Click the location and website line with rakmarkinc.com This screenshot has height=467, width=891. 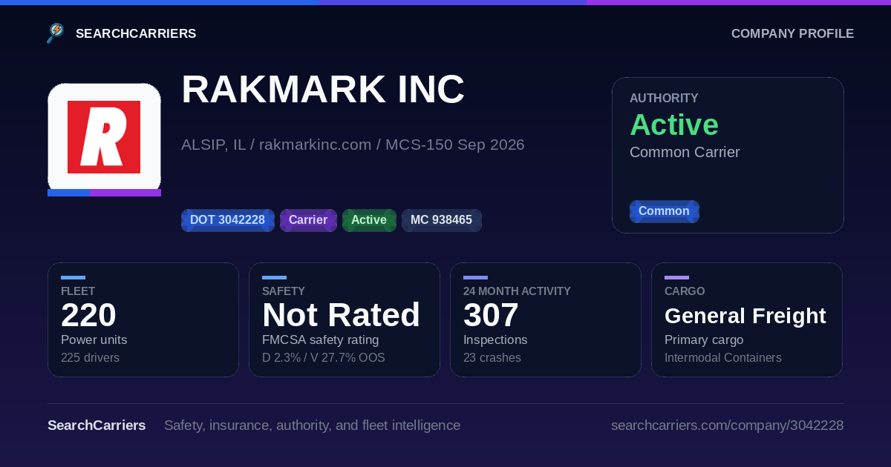click(353, 145)
